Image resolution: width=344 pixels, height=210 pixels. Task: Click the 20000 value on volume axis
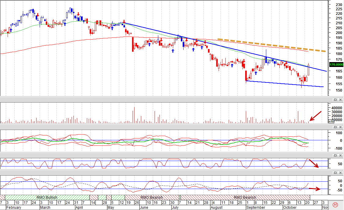click(x=337, y=116)
